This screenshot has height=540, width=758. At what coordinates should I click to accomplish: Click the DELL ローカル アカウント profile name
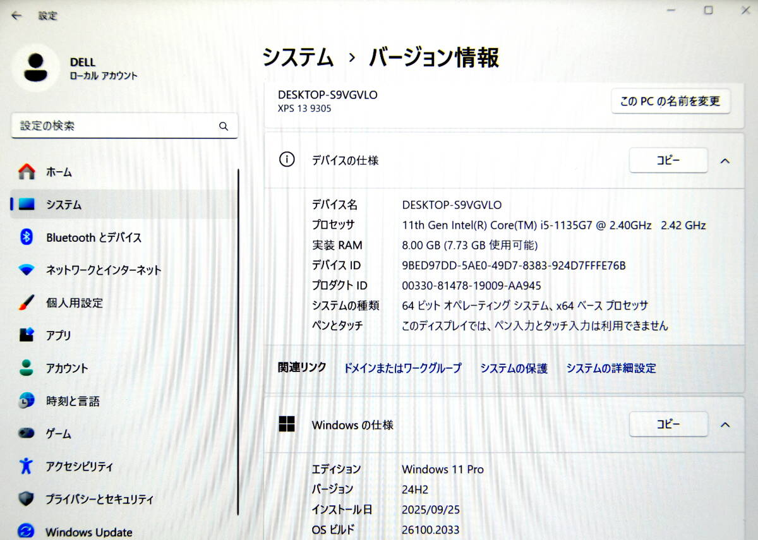(104, 68)
